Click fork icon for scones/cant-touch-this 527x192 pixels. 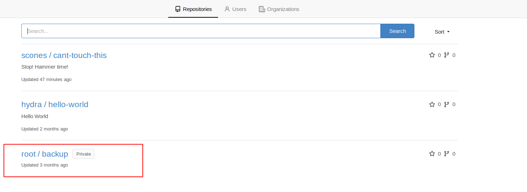pyautogui.click(x=446, y=55)
